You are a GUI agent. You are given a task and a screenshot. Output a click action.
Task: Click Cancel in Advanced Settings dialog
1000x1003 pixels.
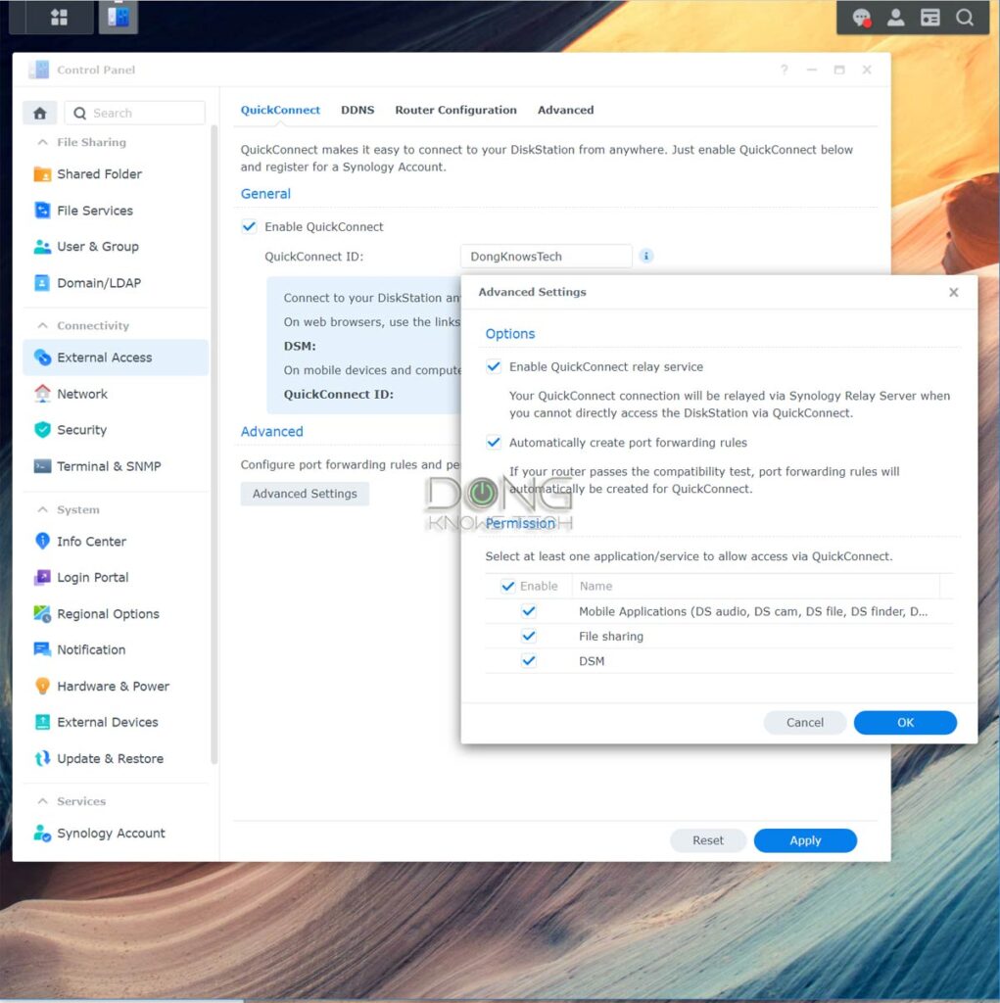pyautogui.click(x=805, y=723)
